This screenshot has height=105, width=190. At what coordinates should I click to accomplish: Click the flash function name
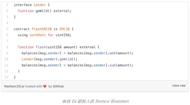pyautogui.click(x=41, y=47)
